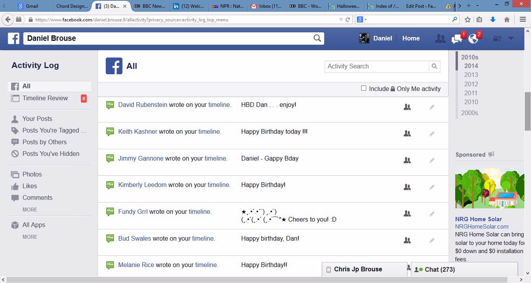Click the NRG Home Solar ad image

(x=489, y=189)
